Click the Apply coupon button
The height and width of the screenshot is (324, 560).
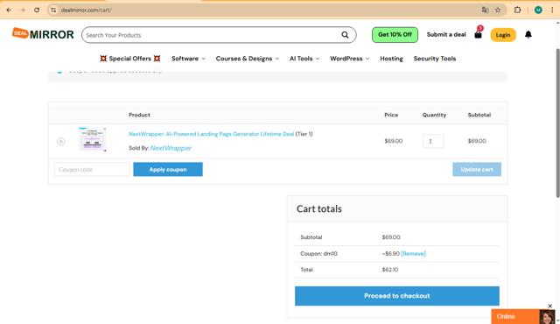point(168,169)
